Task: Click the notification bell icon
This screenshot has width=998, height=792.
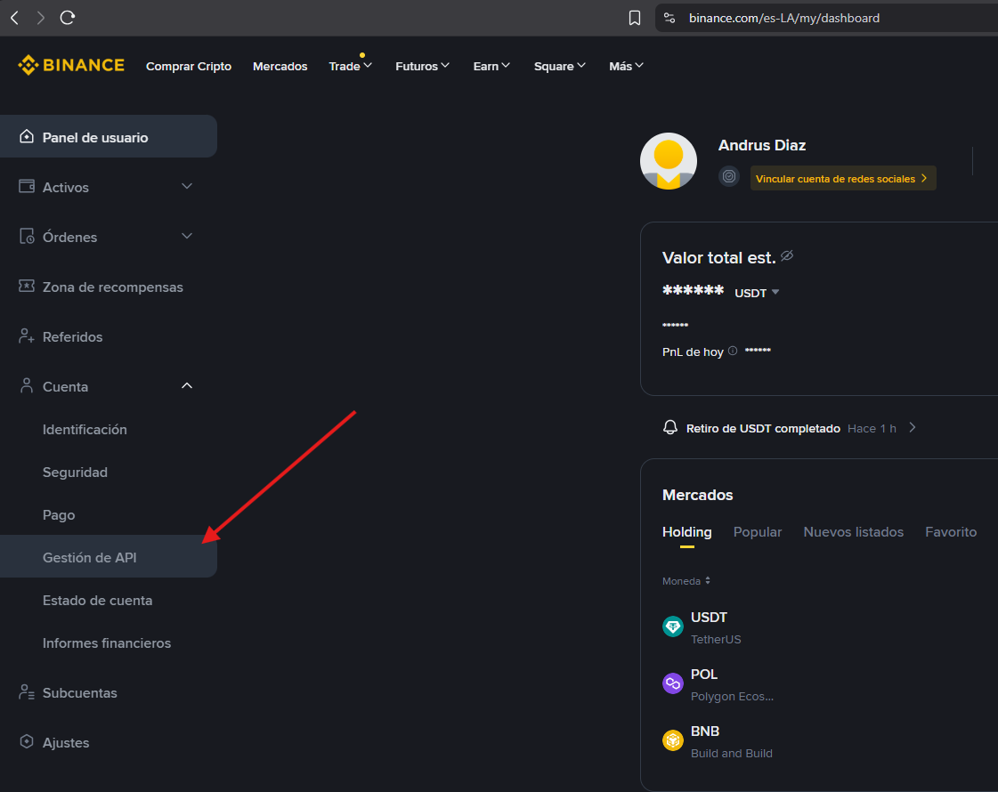Action: 670,427
